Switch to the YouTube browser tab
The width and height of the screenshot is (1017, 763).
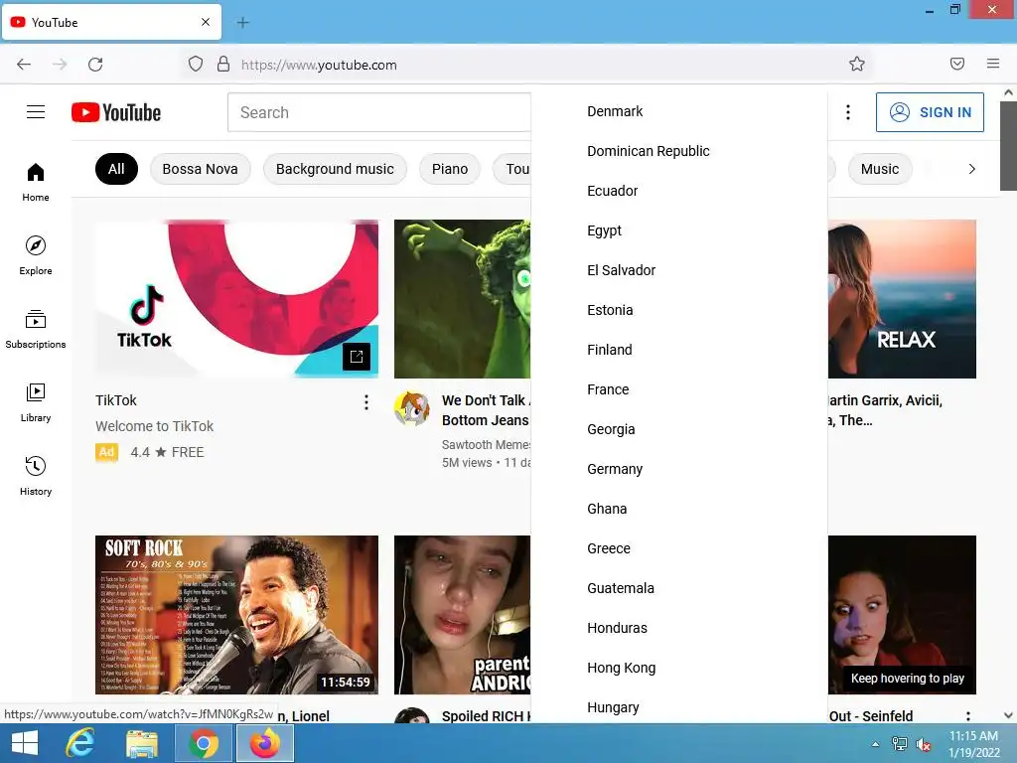coord(111,23)
